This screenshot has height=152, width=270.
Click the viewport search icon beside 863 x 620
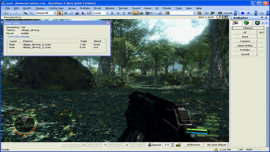[220, 17]
